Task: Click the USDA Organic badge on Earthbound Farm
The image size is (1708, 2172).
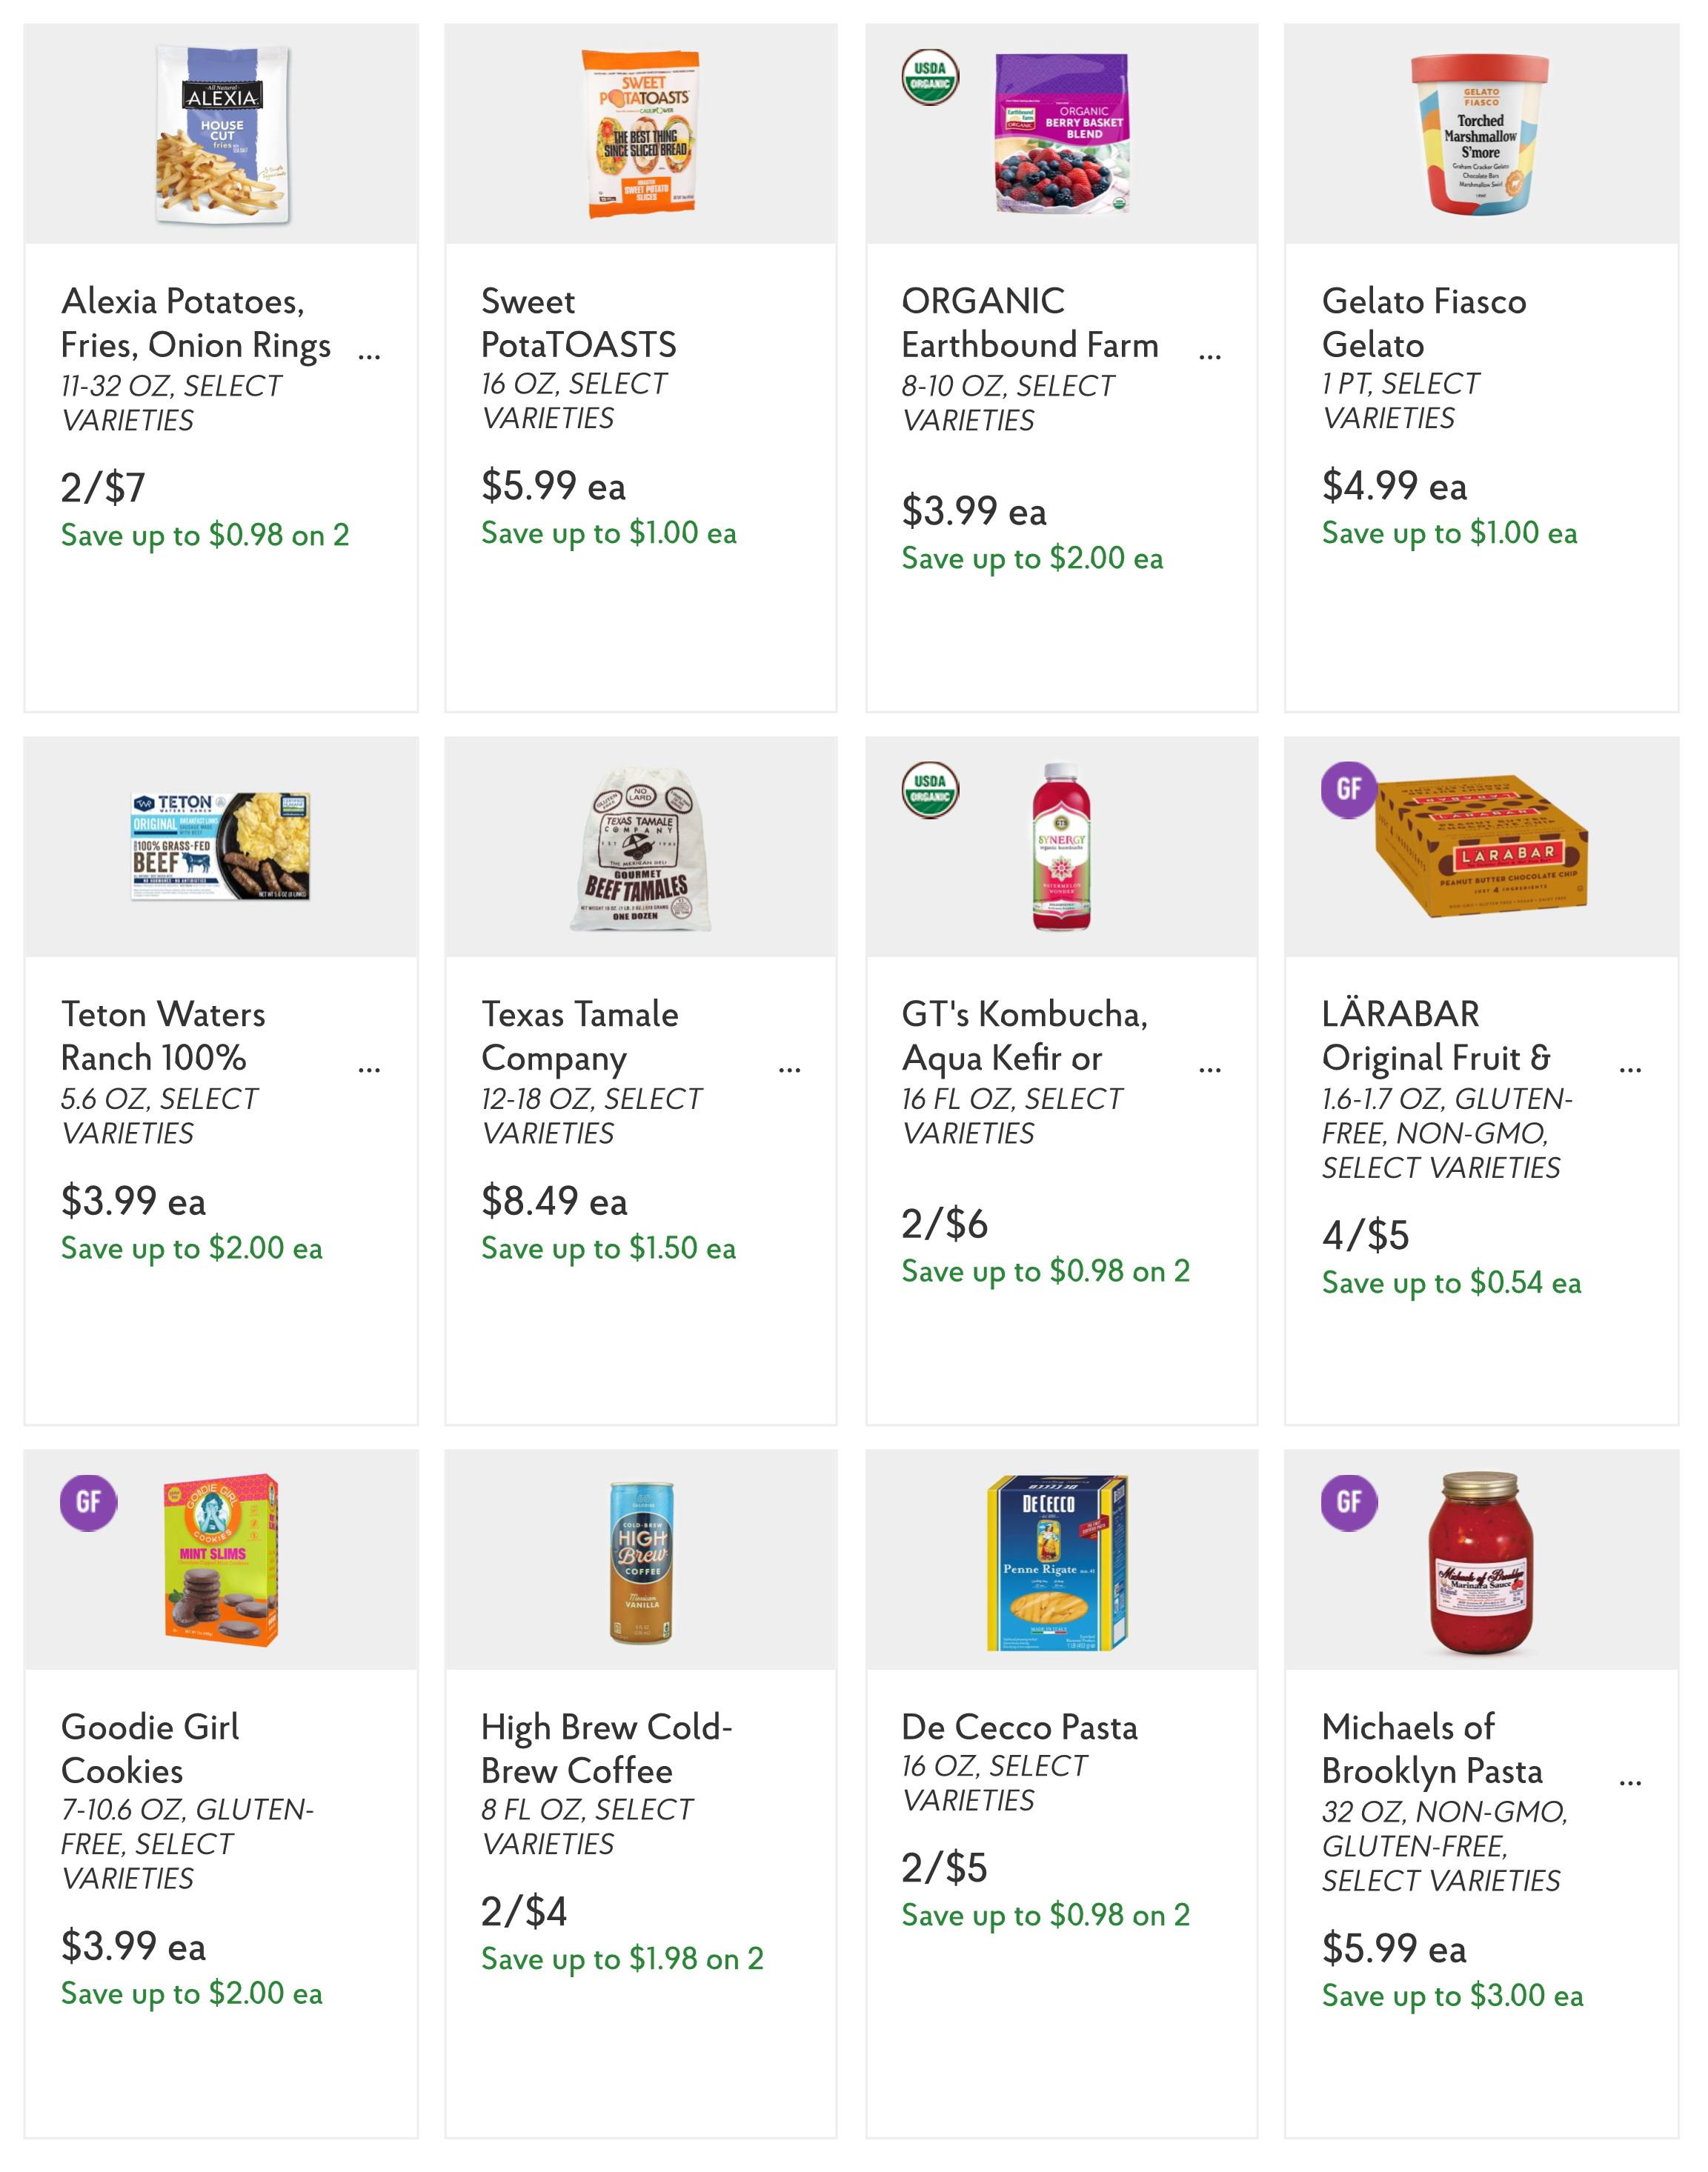Action: [930, 77]
